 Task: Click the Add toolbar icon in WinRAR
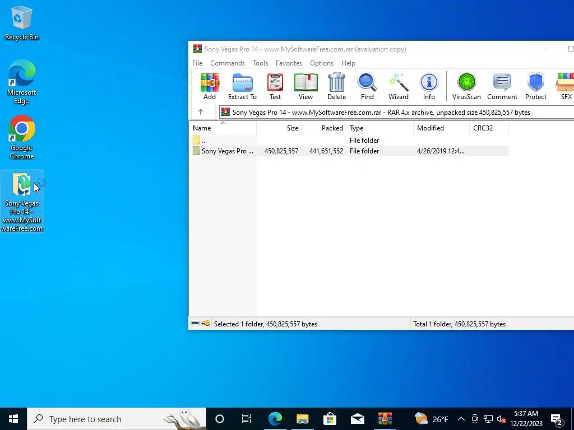[210, 86]
